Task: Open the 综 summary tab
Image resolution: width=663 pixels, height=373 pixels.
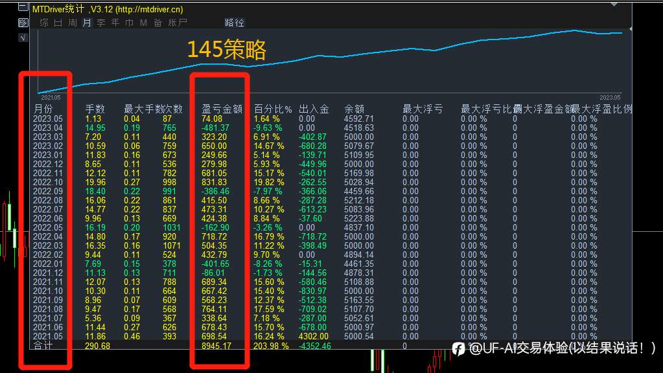Action: 44,23
